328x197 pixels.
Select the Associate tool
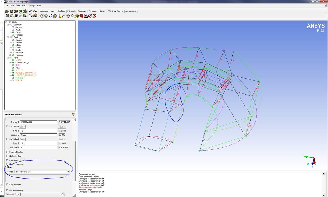click(x=59, y=16)
